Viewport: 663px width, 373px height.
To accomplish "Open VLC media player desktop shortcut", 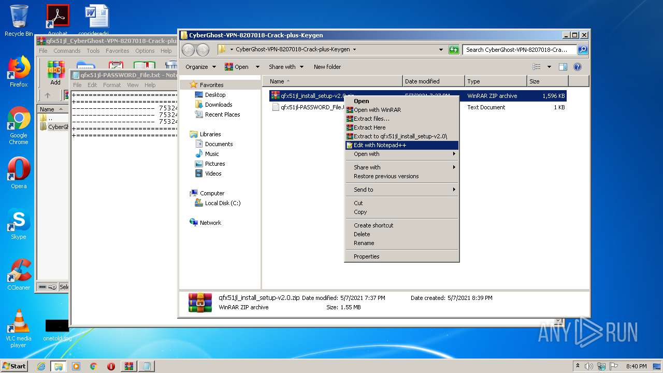I will pyautogui.click(x=19, y=328).
